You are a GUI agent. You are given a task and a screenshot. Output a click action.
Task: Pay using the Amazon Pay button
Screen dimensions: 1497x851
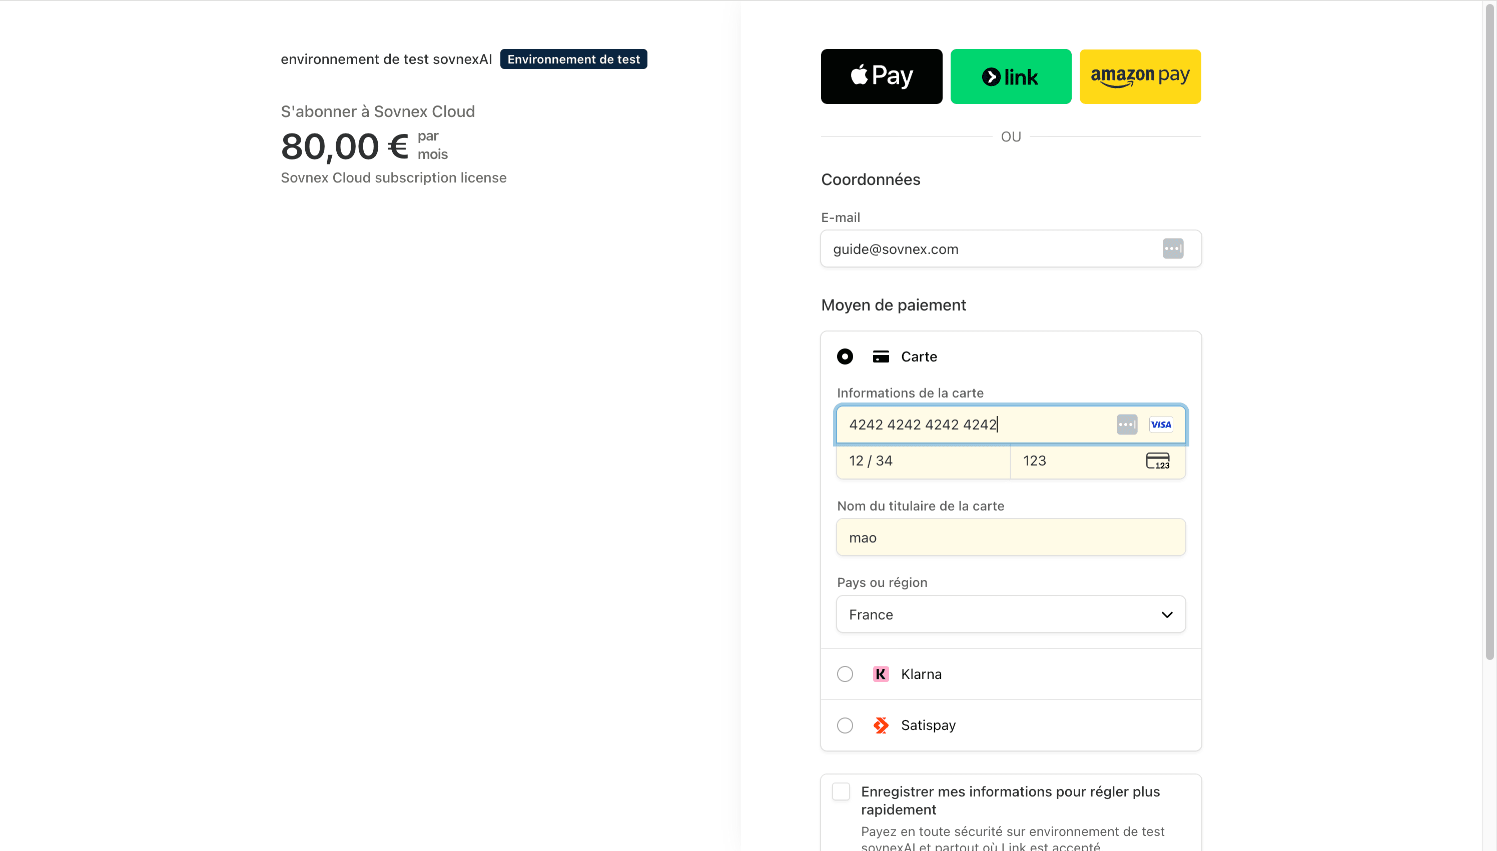(x=1140, y=76)
